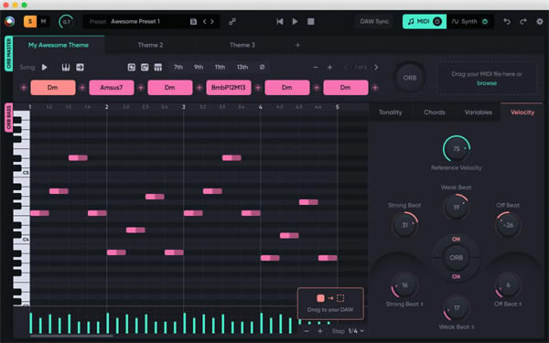Click the central ORB velocity button
The width and height of the screenshot is (549, 343).
pos(457,258)
